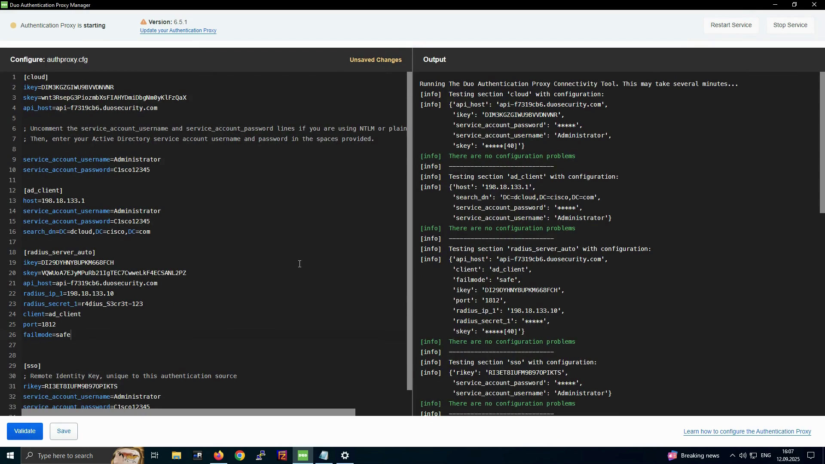Click Stop Service button
This screenshot has height=464, width=825.
pyautogui.click(x=790, y=25)
